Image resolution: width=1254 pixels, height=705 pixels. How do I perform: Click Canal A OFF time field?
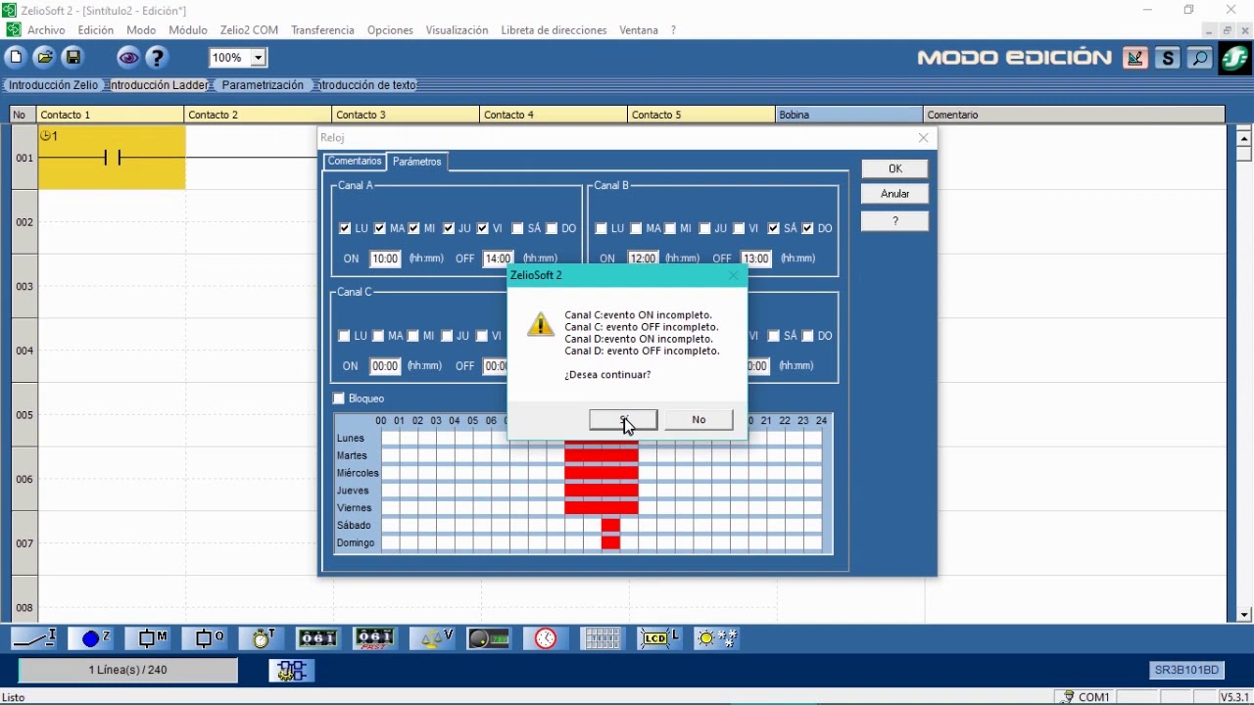[498, 258]
